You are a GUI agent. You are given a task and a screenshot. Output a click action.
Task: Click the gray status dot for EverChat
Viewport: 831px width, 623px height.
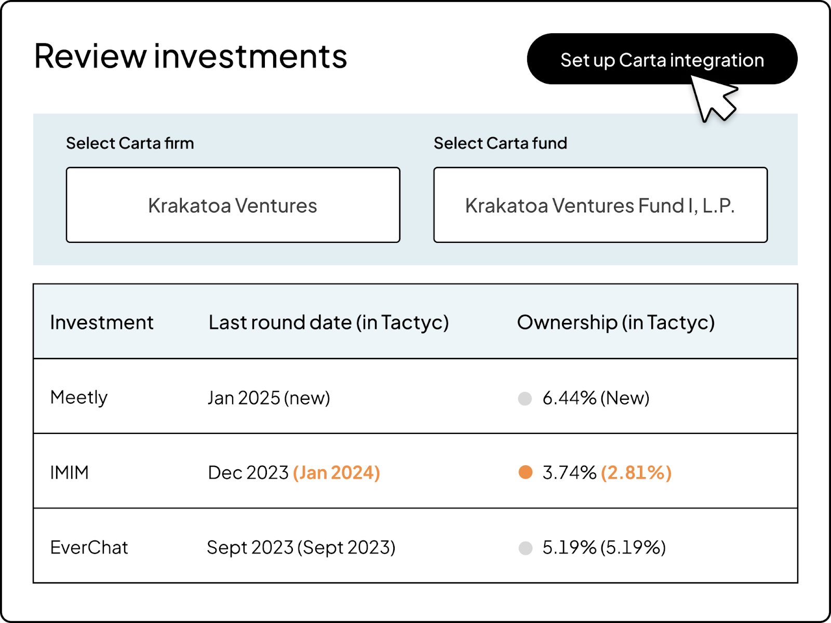coord(525,548)
